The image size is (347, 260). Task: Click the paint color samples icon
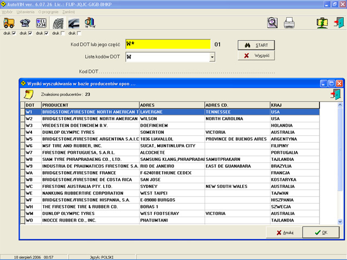(x=90, y=23)
